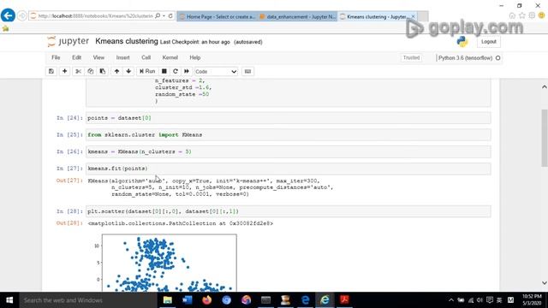
Task: Select cell In [24] points = dataset[0]
Action: [x=289, y=118]
